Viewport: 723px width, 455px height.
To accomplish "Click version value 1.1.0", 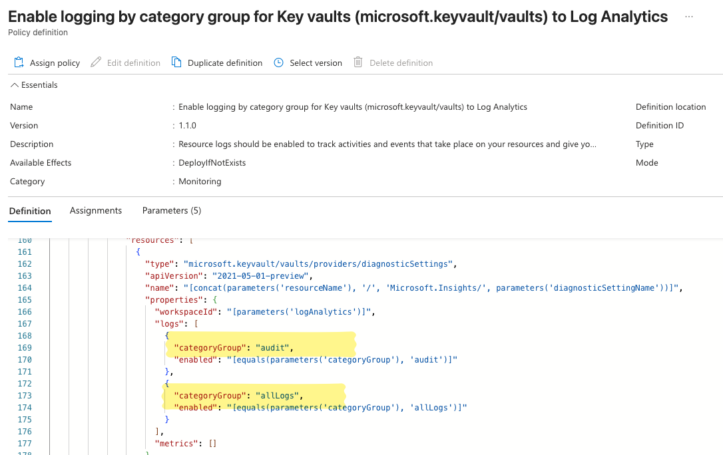I will pos(187,125).
